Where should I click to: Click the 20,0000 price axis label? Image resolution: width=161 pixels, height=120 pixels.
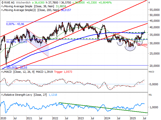point(155,66)
